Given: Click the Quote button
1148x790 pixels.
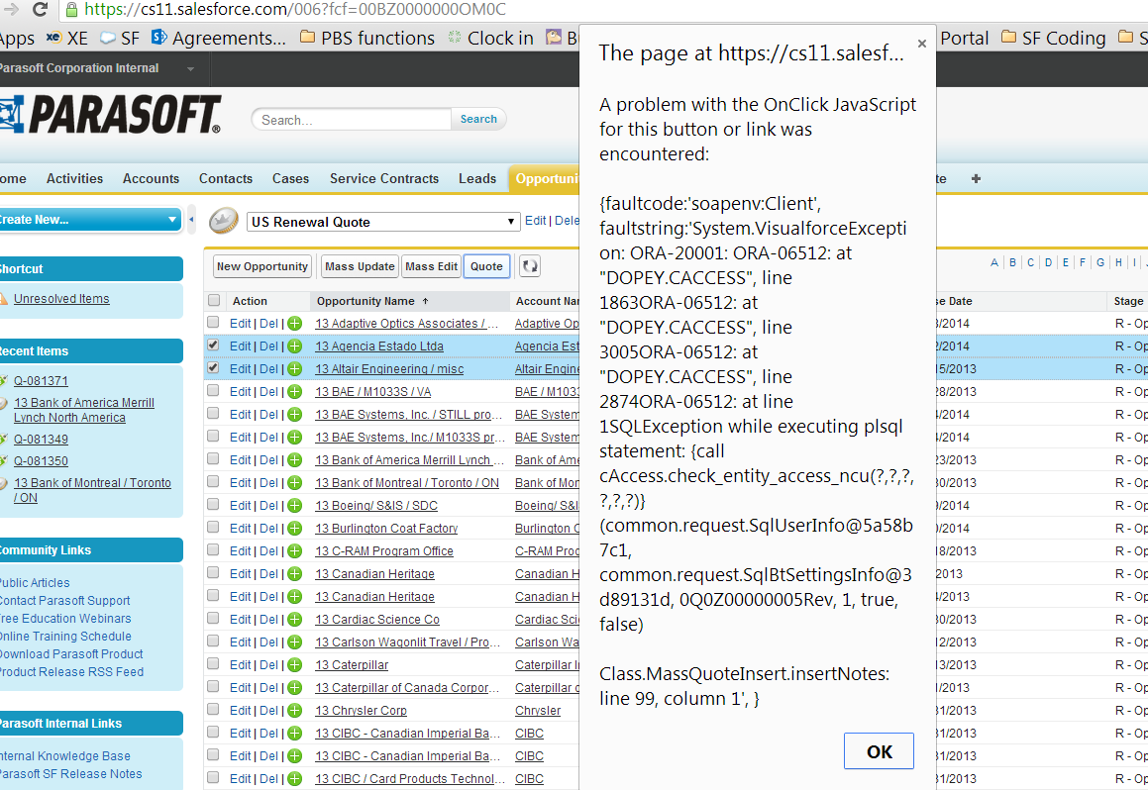Looking at the screenshot, I should coord(487,266).
